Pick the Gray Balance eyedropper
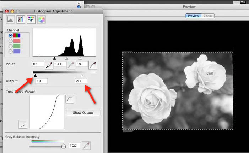The image size is (249, 153). point(86,146)
